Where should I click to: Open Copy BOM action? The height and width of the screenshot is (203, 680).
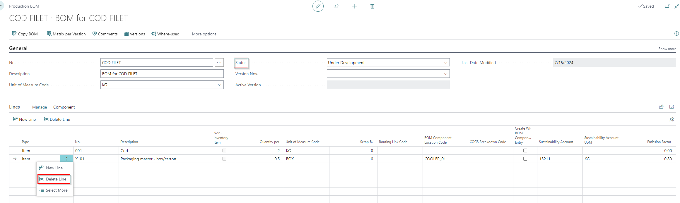26,34
